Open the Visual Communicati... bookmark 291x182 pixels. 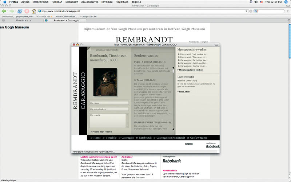pos(66,16)
